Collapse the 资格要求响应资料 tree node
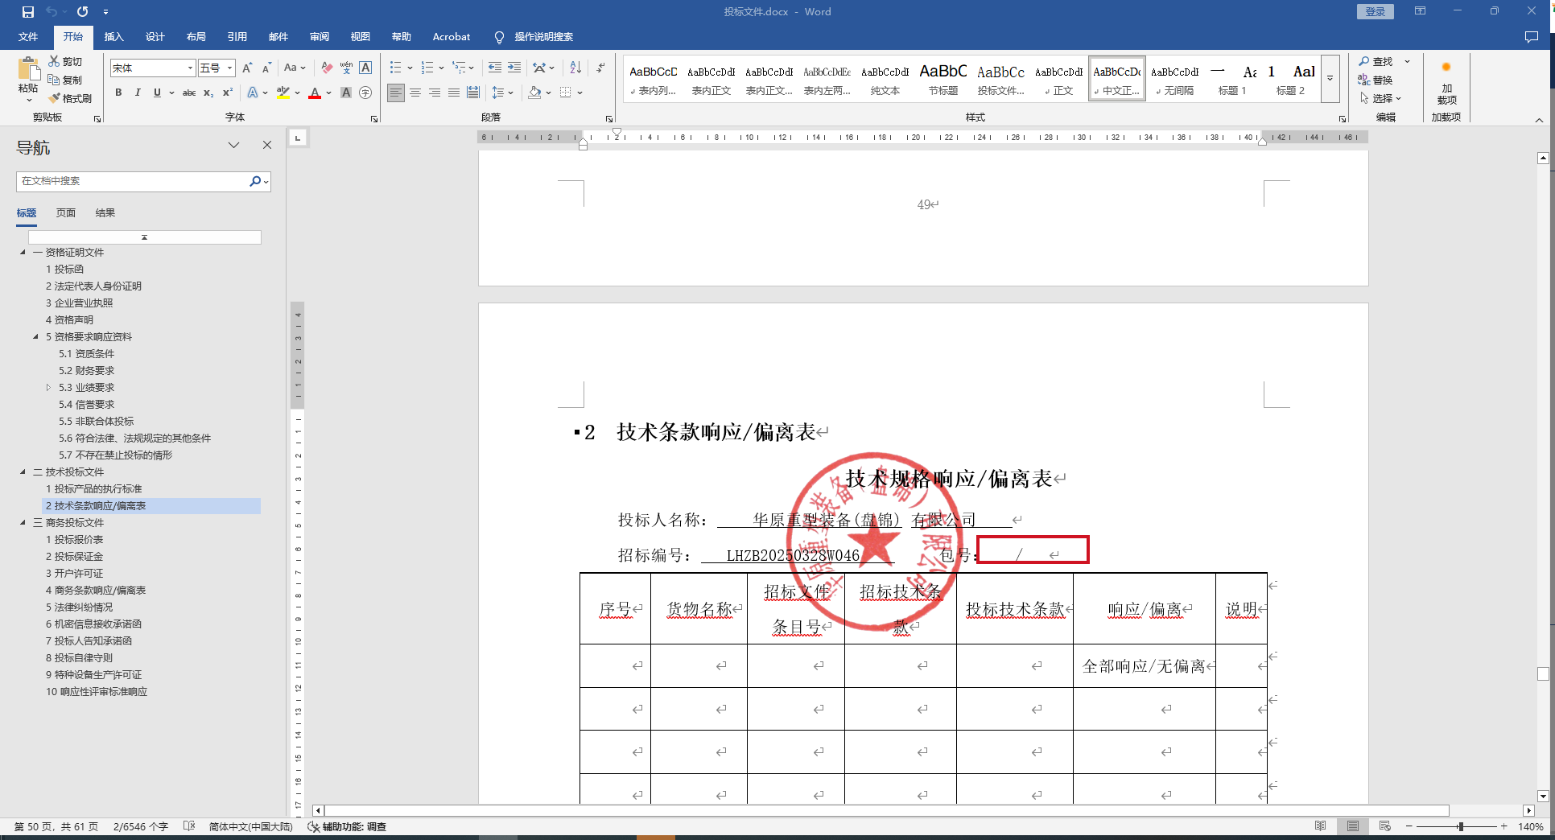The height and width of the screenshot is (840, 1555). (x=35, y=337)
